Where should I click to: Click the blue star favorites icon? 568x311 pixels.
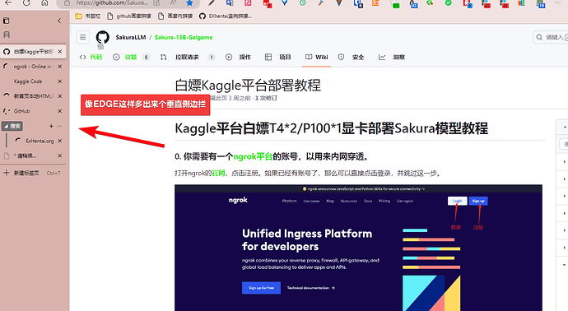189,3
